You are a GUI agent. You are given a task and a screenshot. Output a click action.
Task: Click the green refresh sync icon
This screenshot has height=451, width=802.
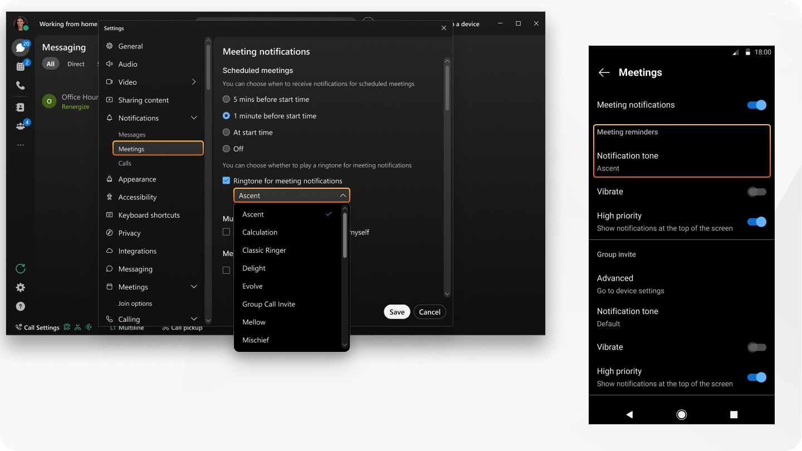click(x=21, y=269)
